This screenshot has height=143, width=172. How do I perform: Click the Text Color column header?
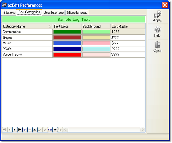pos(67,26)
